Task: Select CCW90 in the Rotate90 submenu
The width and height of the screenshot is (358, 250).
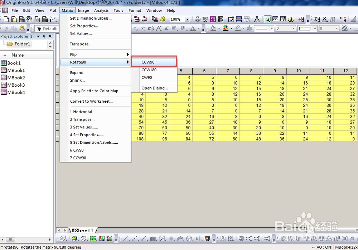Action: 154,62
